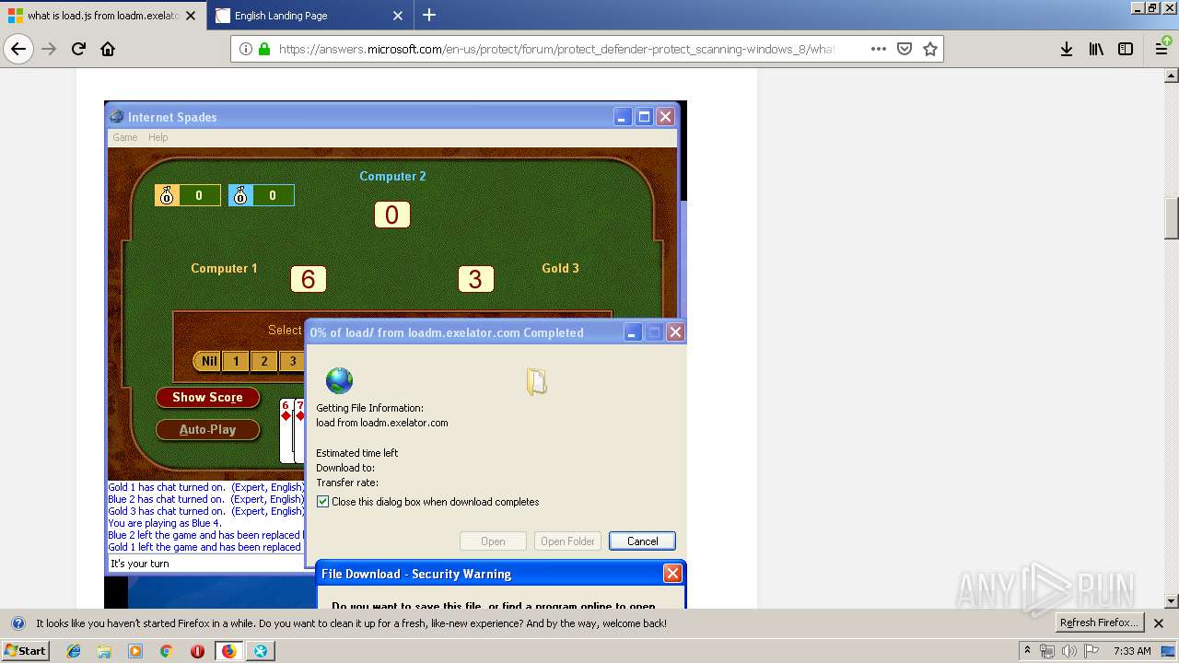Open the Downloads panel arrow
Screen dimensions: 1179x663
point(1067,49)
